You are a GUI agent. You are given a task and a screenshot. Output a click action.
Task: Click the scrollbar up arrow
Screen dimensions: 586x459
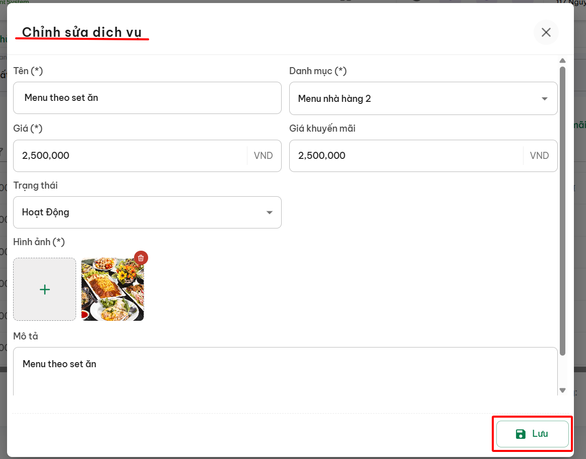(x=562, y=61)
